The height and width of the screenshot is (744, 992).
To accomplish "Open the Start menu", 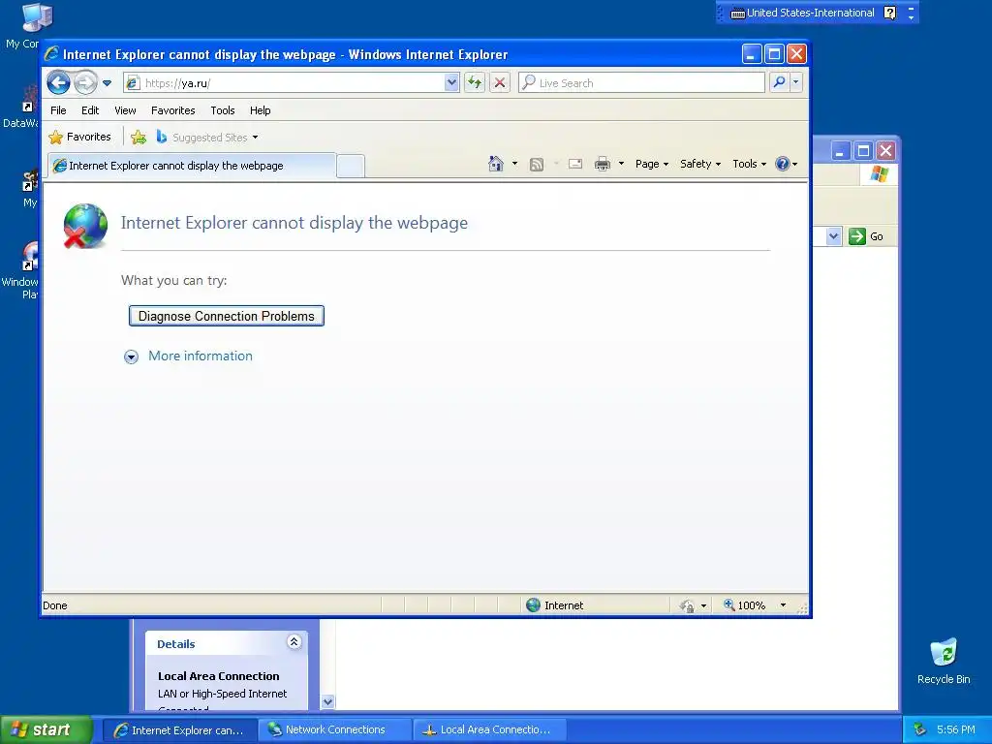I will coord(46,729).
